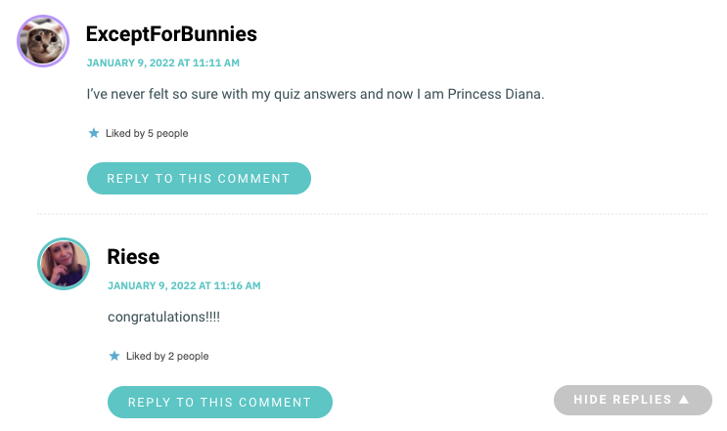Click the Princess Diana comment text
727x431 pixels.
coord(315,94)
